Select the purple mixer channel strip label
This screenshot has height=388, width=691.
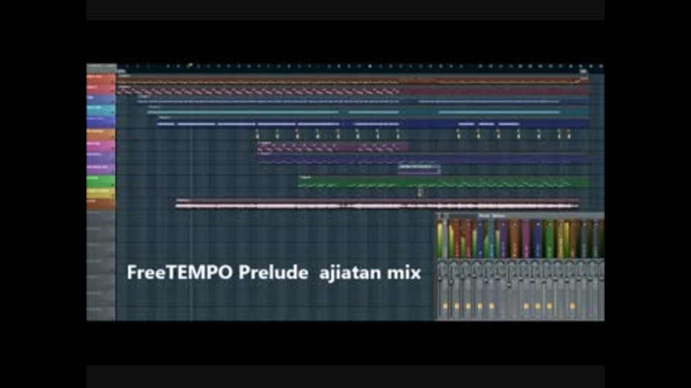tap(503, 239)
